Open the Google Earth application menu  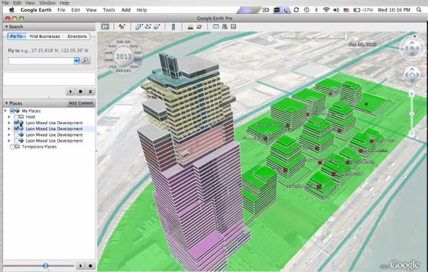click(36, 10)
